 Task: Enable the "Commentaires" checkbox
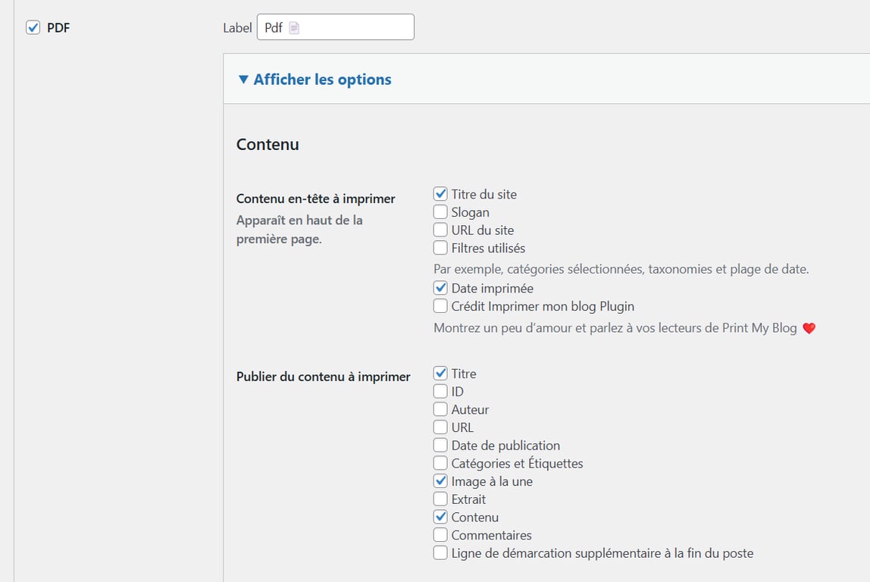pos(440,535)
